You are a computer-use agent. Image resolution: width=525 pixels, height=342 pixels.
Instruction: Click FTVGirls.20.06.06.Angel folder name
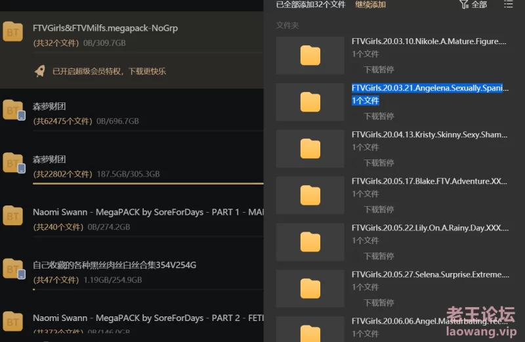pyautogui.click(x=429, y=321)
